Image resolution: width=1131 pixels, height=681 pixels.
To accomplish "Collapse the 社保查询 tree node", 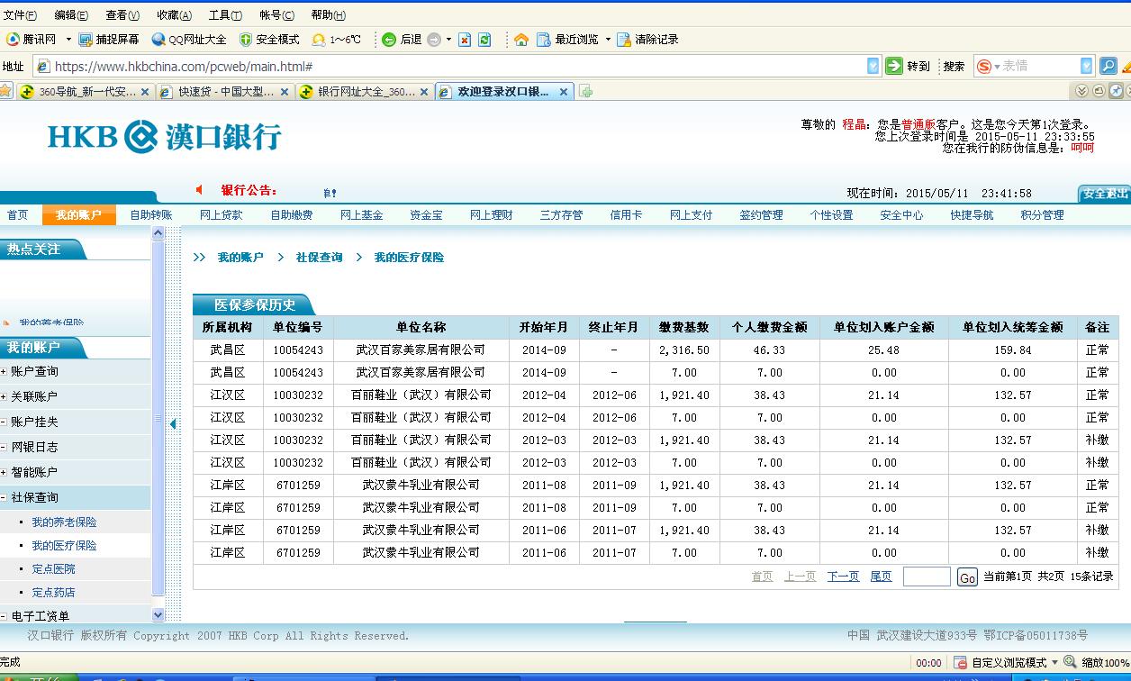I will click(x=5, y=497).
